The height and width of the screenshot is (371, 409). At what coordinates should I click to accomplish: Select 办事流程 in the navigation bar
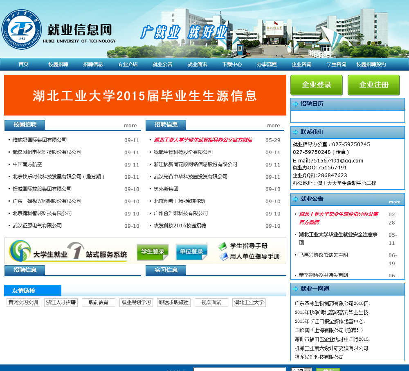click(x=267, y=64)
